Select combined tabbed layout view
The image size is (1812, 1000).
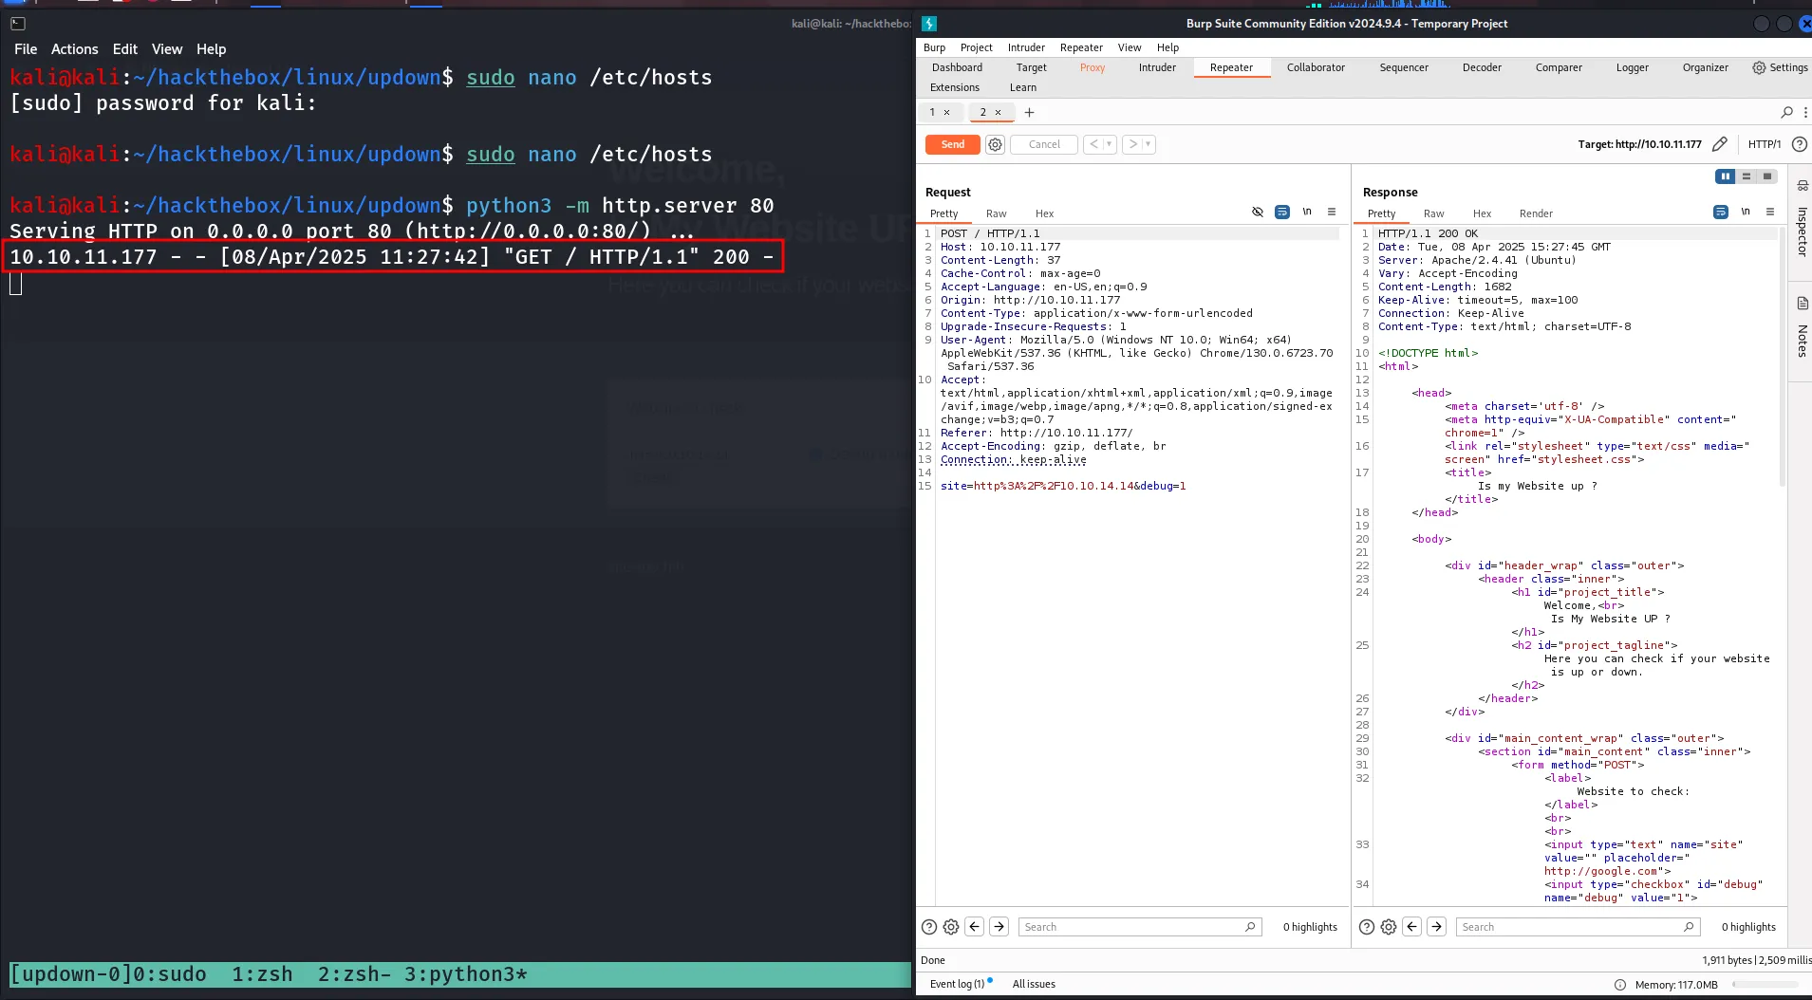(x=1767, y=176)
